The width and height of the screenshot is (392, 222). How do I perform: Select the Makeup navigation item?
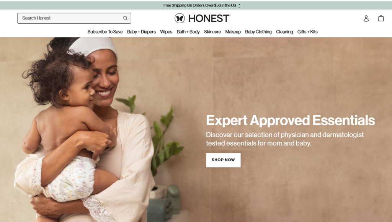[233, 32]
